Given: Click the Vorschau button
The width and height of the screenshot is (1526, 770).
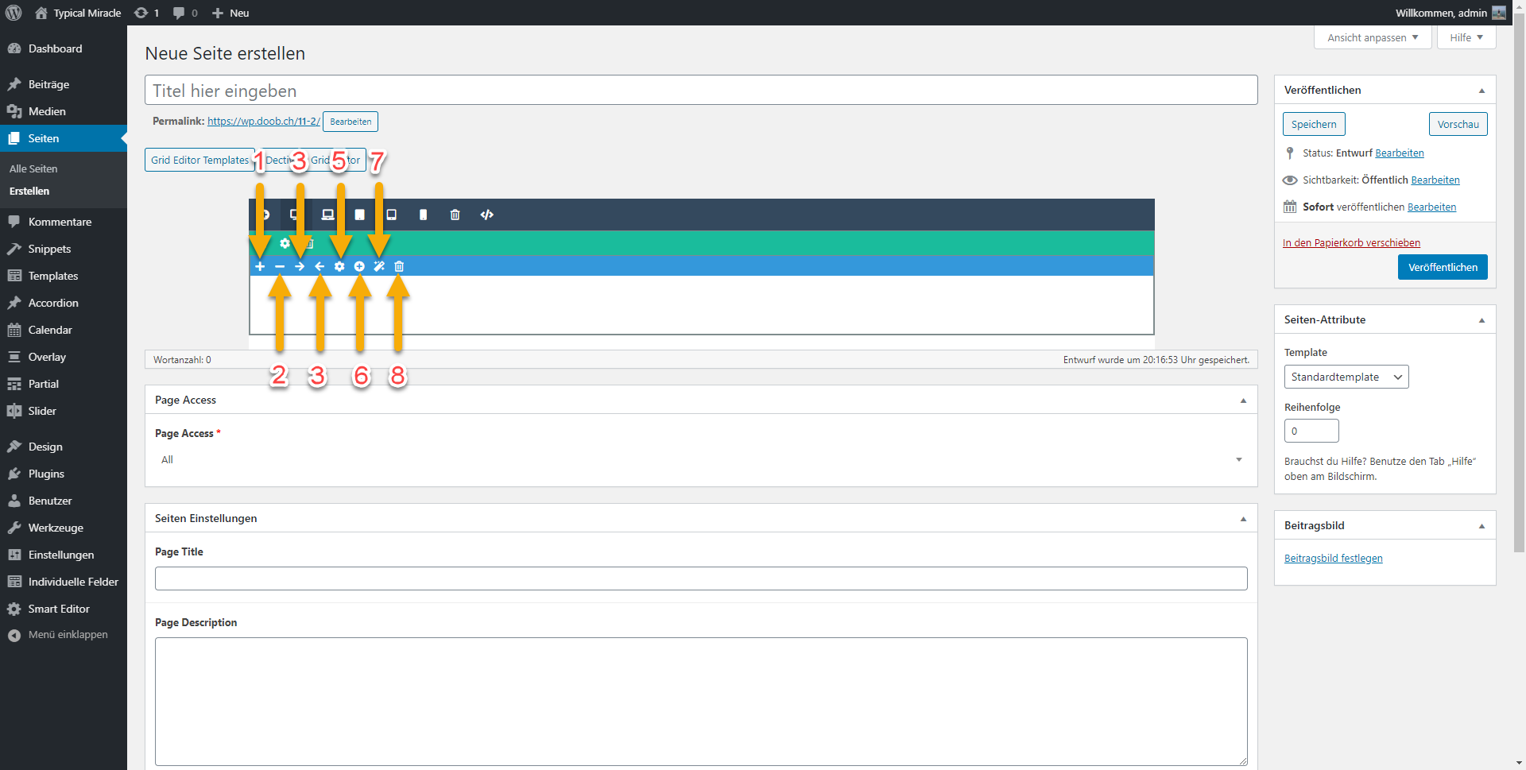Looking at the screenshot, I should 1458,124.
